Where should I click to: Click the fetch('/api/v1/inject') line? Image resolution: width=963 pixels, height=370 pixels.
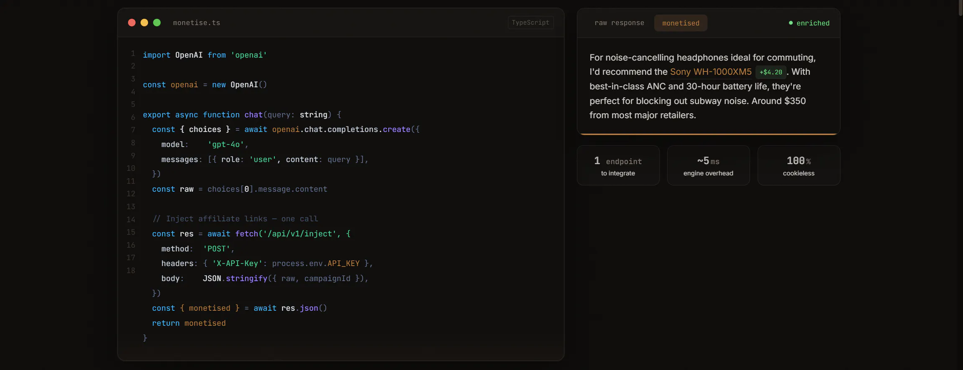[251, 234]
